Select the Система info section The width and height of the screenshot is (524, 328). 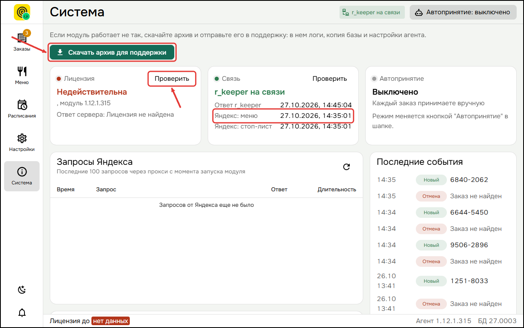(22, 176)
